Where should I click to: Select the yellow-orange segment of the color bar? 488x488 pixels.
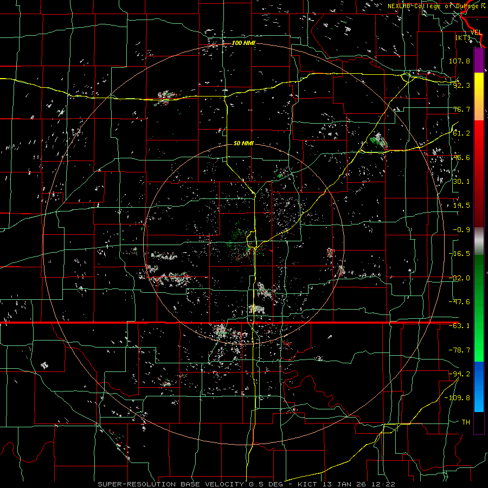tap(479, 97)
